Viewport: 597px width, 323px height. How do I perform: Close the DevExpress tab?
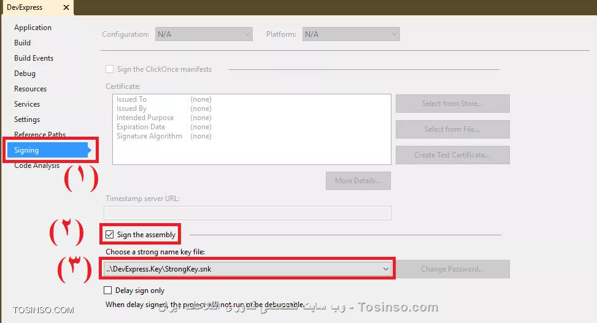point(66,7)
